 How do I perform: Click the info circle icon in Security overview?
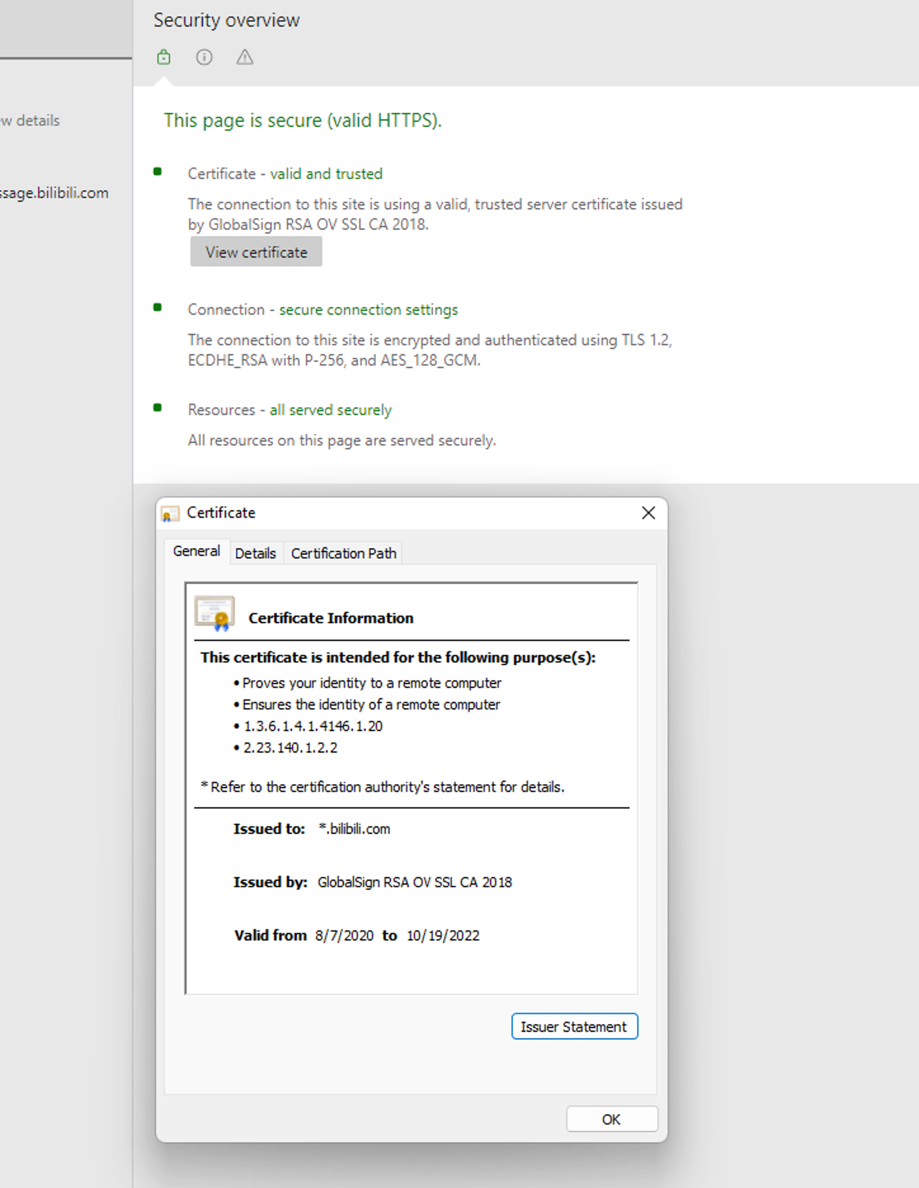pyautogui.click(x=204, y=57)
